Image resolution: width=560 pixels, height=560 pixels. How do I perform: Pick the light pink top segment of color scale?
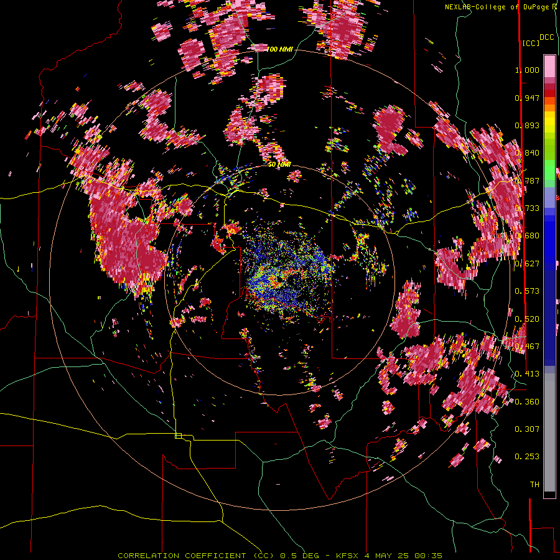[549, 67]
